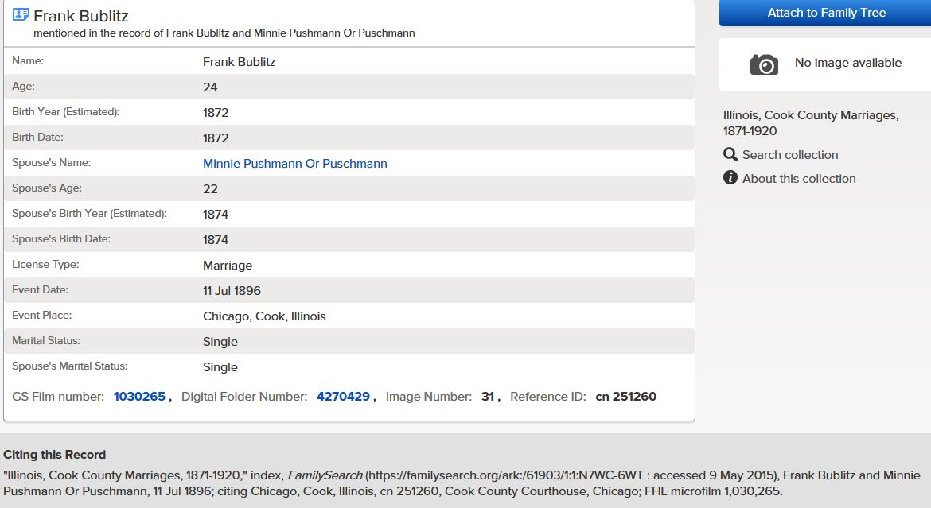This screenshot has height=508, width=931.
Task: Click the citation text paragraph
Action: 462,483
